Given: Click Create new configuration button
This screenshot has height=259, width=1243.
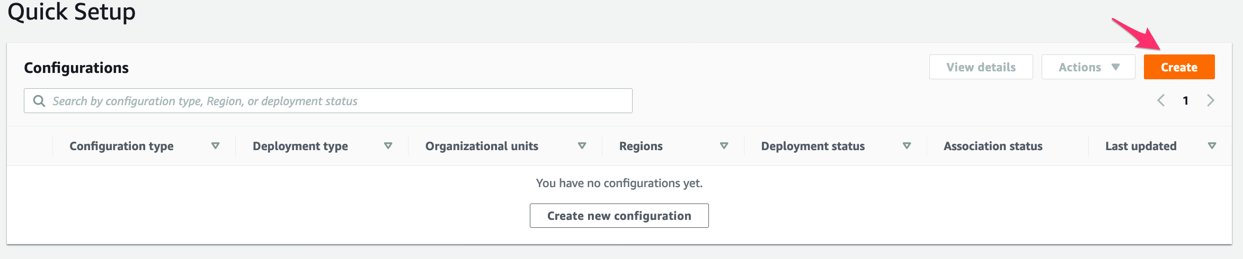Looking at the screenshot, I should (x=619, y=216).
